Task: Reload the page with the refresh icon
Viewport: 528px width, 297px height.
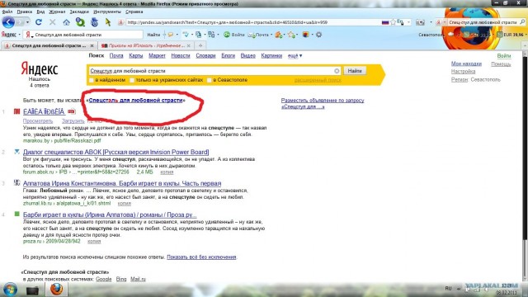Action: 39,22
